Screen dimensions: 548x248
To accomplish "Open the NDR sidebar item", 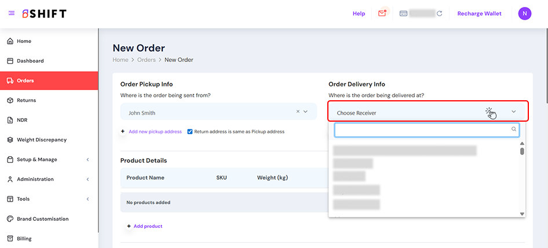I will pyautogui.click(x=22, y=120).
